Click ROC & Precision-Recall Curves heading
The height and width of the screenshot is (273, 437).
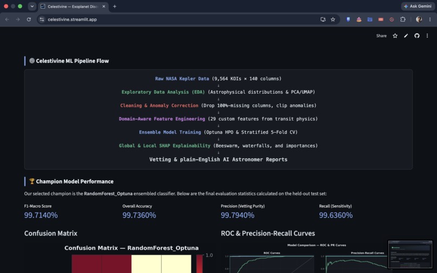click(268, 233)
